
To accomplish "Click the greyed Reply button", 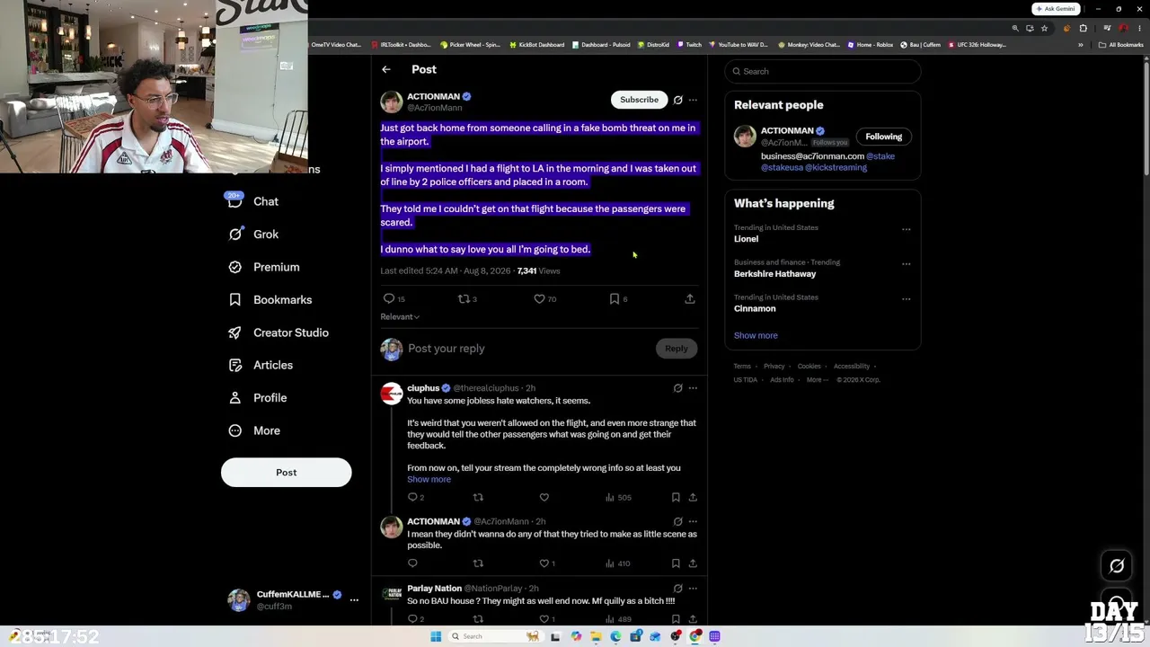I will click(x=677, y=349).
